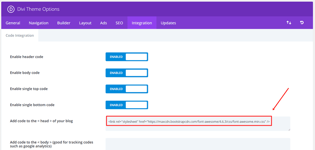Disable the single top code switch
This screenshot has height=150, width=315.
pos(127,89)
